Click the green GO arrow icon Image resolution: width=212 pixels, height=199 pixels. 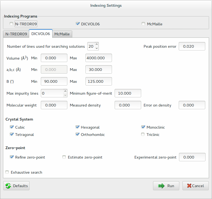pyautogui.click(x=161, y=186)
